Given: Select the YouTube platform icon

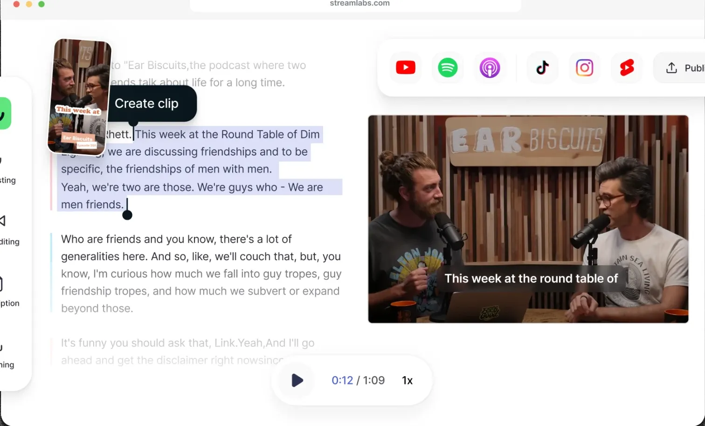Looking at the screenshot, I should pyautogui.click(x=405, y=68).
